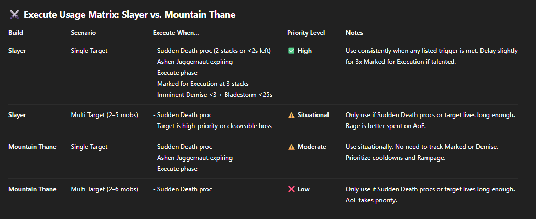536x219 pixels.
Task: Select the Multi Target (2–5 mobs) cell
Action: point(104,116)
